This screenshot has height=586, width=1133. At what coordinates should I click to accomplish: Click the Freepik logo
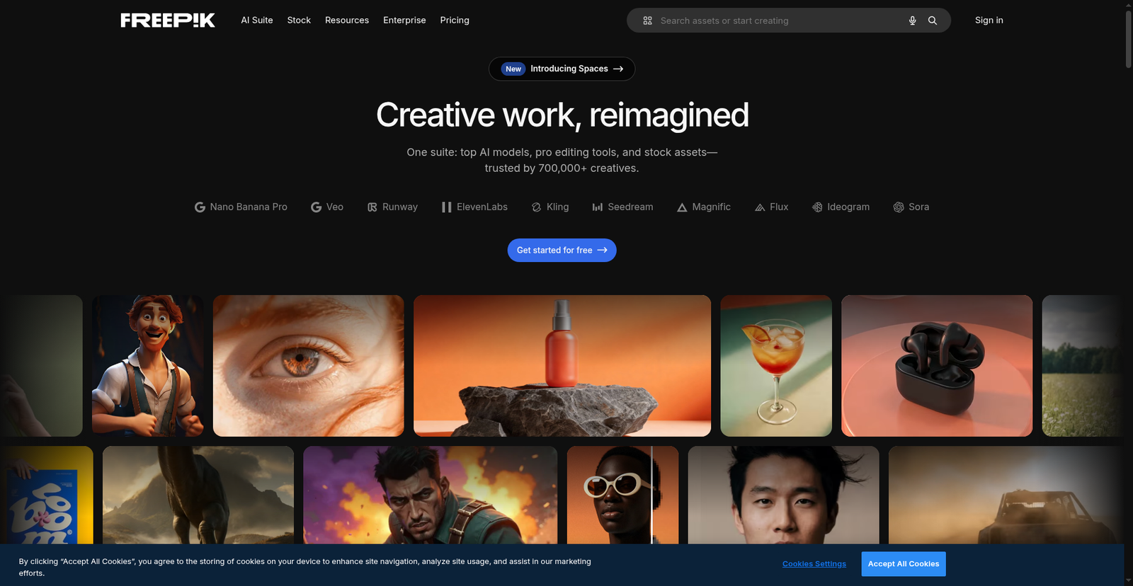168,21
